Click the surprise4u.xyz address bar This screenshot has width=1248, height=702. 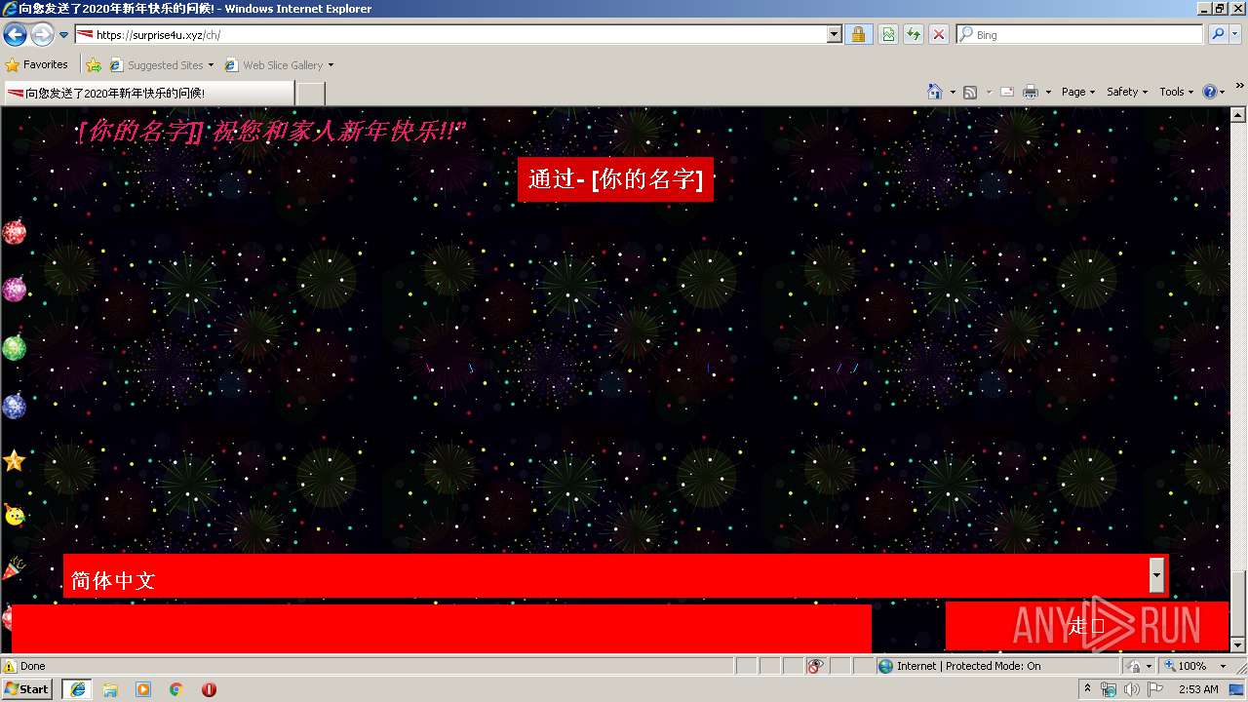coord(450,35)
